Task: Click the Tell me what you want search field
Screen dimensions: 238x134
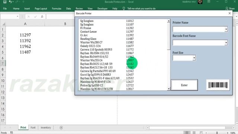Action: pos(141,9)
